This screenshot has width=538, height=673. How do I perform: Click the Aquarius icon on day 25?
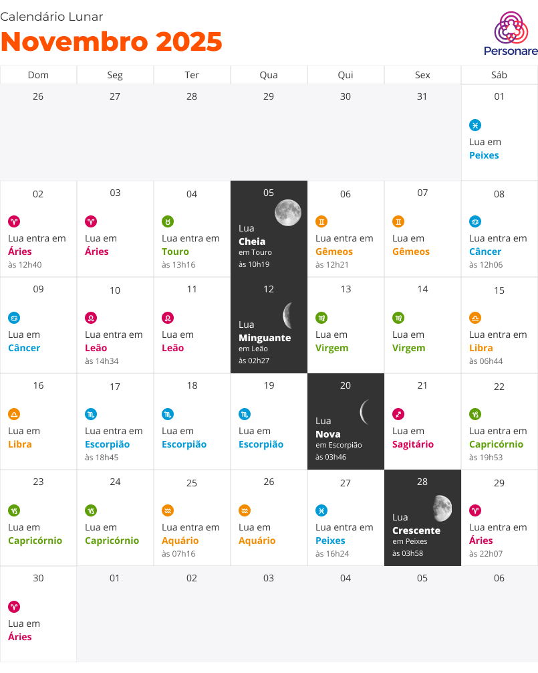pos(168,510)
